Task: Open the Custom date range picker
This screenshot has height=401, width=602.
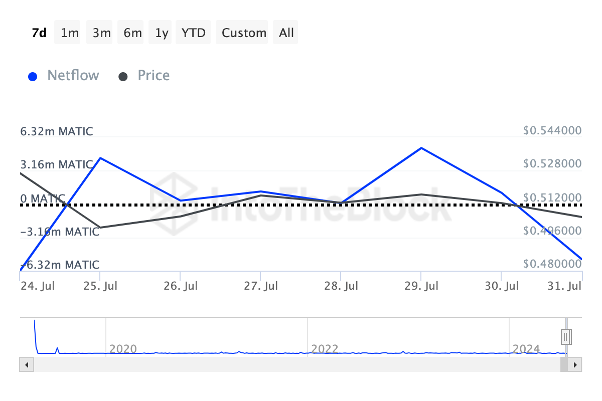Action: pos(244,33)
